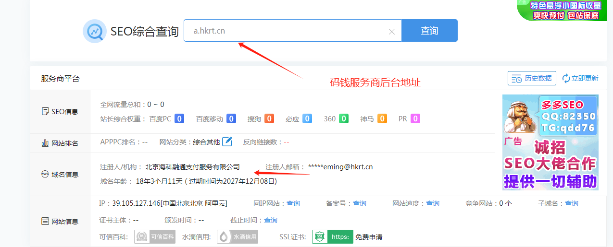Click 查询 link next to 同IP网站
This screenshot has height=247, width=613.
click(293, 203)
